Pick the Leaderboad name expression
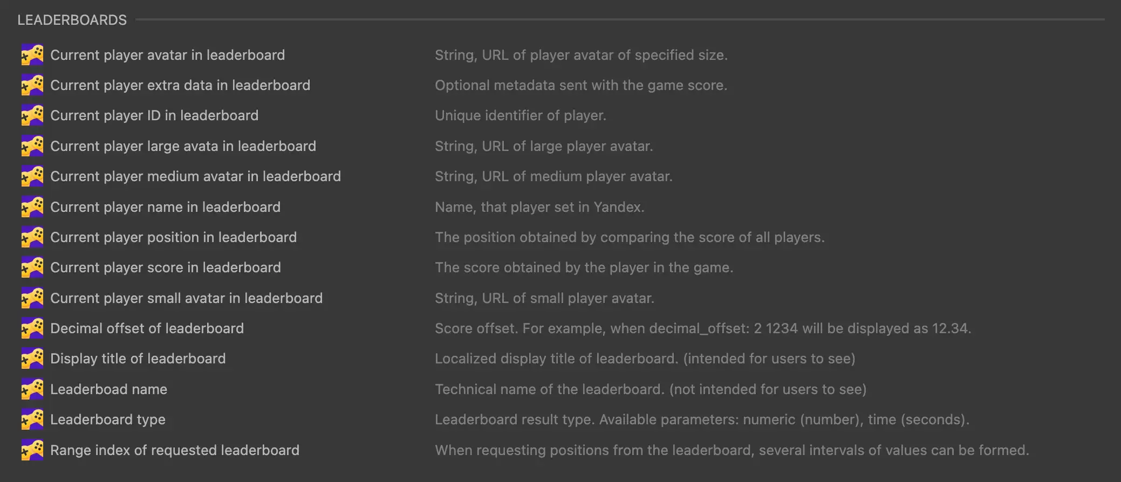Screen dimensions: 1121x482 point(108,389)
